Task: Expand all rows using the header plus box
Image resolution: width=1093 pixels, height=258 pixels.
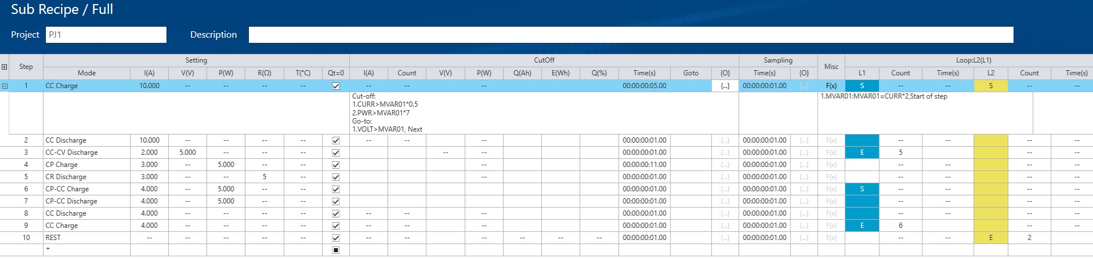Action: (x=5, y=67)
